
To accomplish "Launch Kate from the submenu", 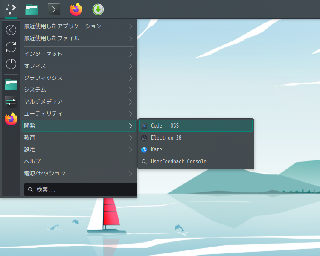I will point(196,150).
